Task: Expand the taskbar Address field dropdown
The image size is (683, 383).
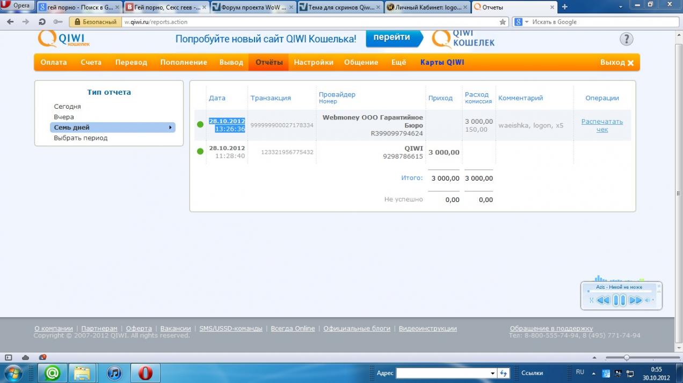Action: click(492, 373)
